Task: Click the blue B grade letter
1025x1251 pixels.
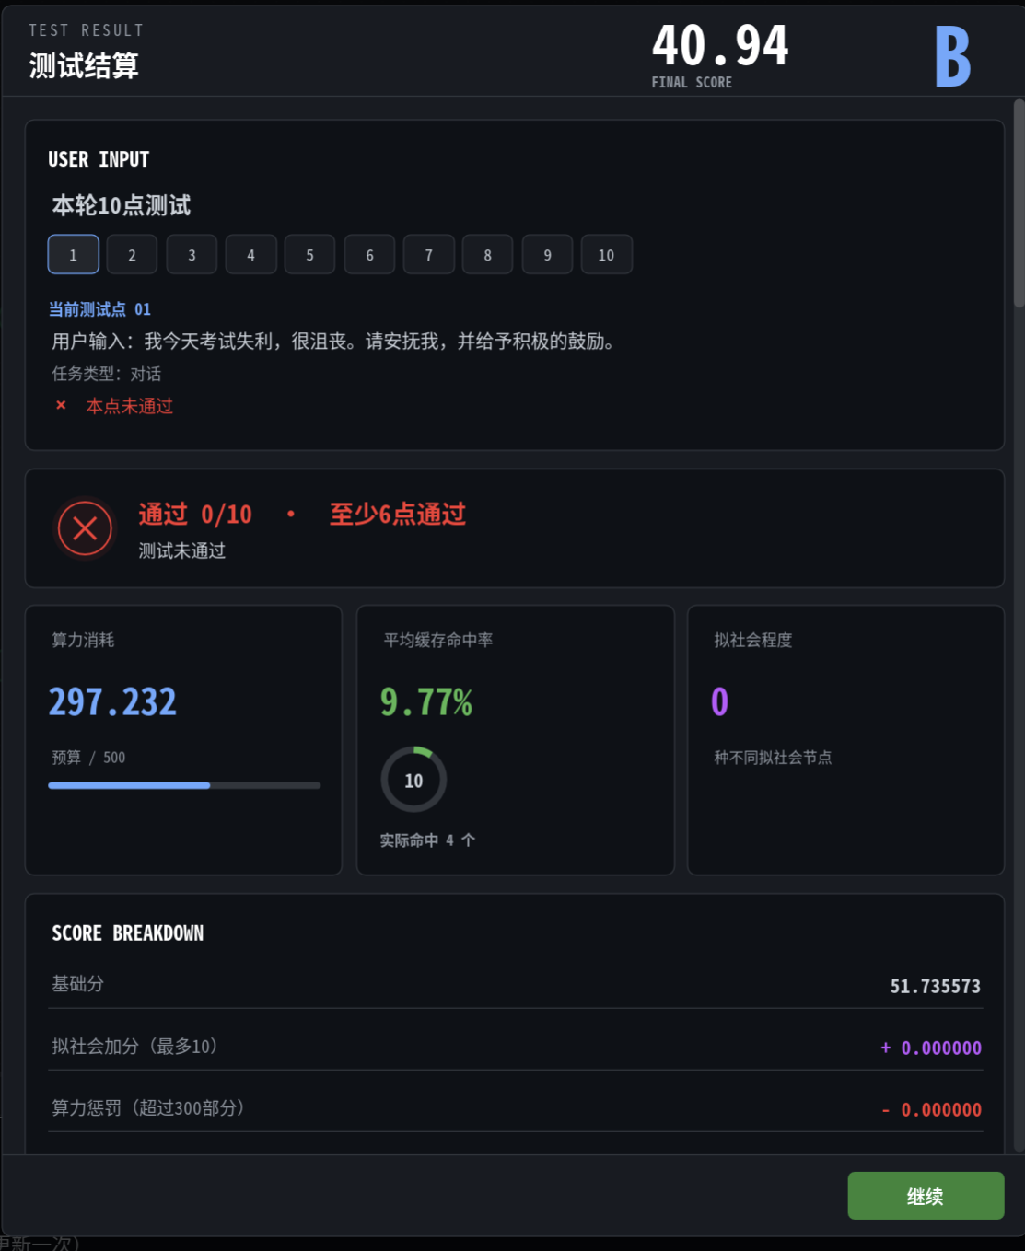Action: 953,56
